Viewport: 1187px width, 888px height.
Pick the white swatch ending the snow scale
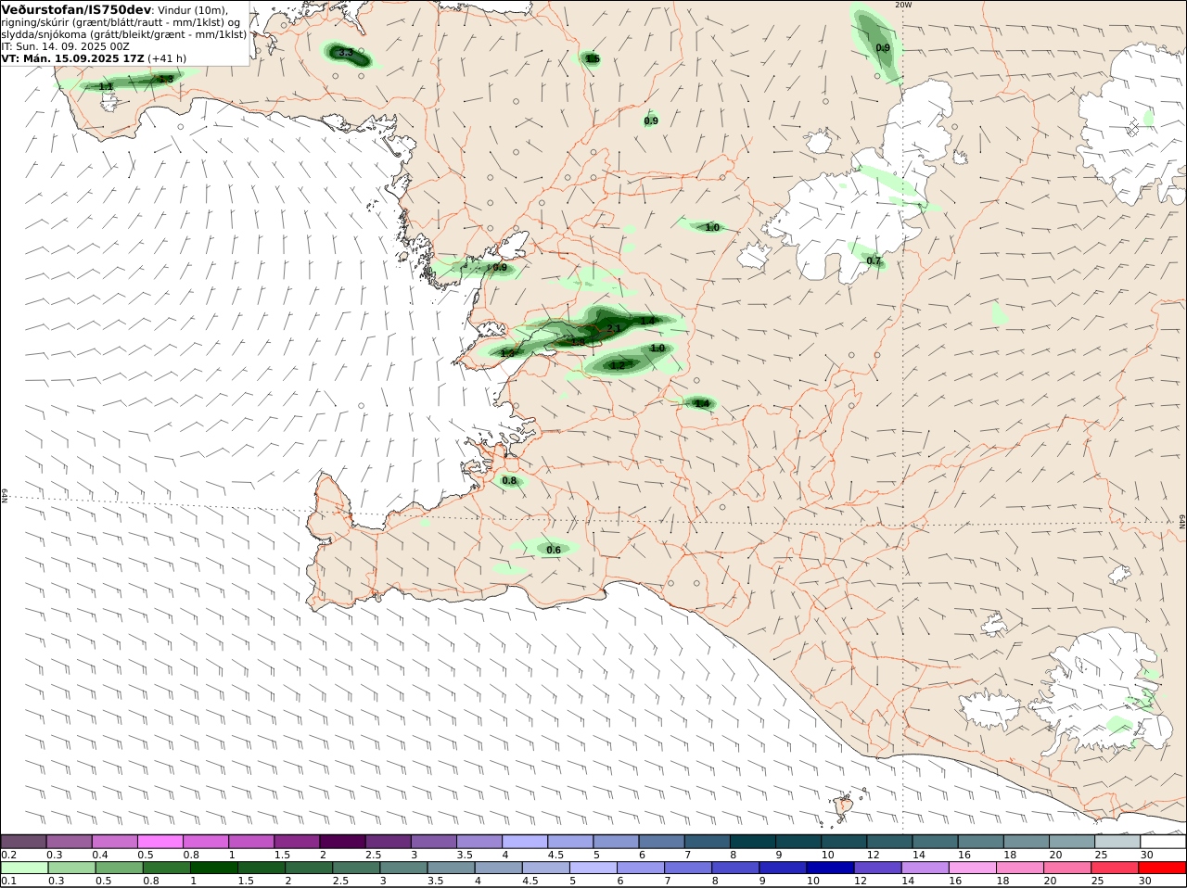1163,841
